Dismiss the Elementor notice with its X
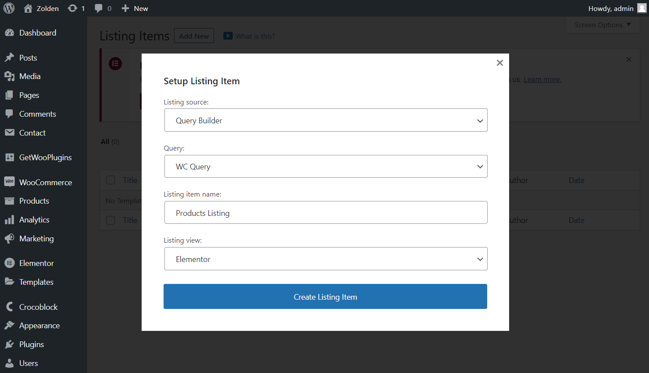The height and width of the screenshot is (373, 649). [x=629, y=60]
